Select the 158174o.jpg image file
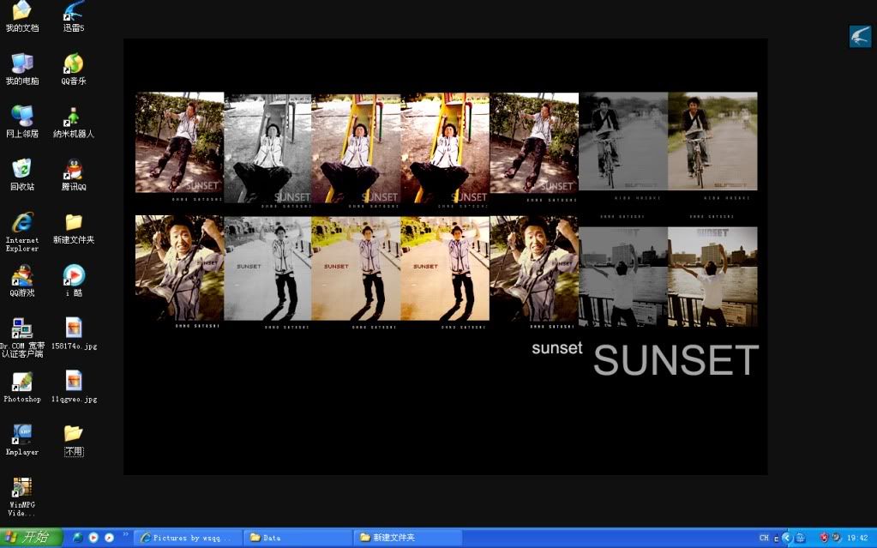 (x=74, y=328)
